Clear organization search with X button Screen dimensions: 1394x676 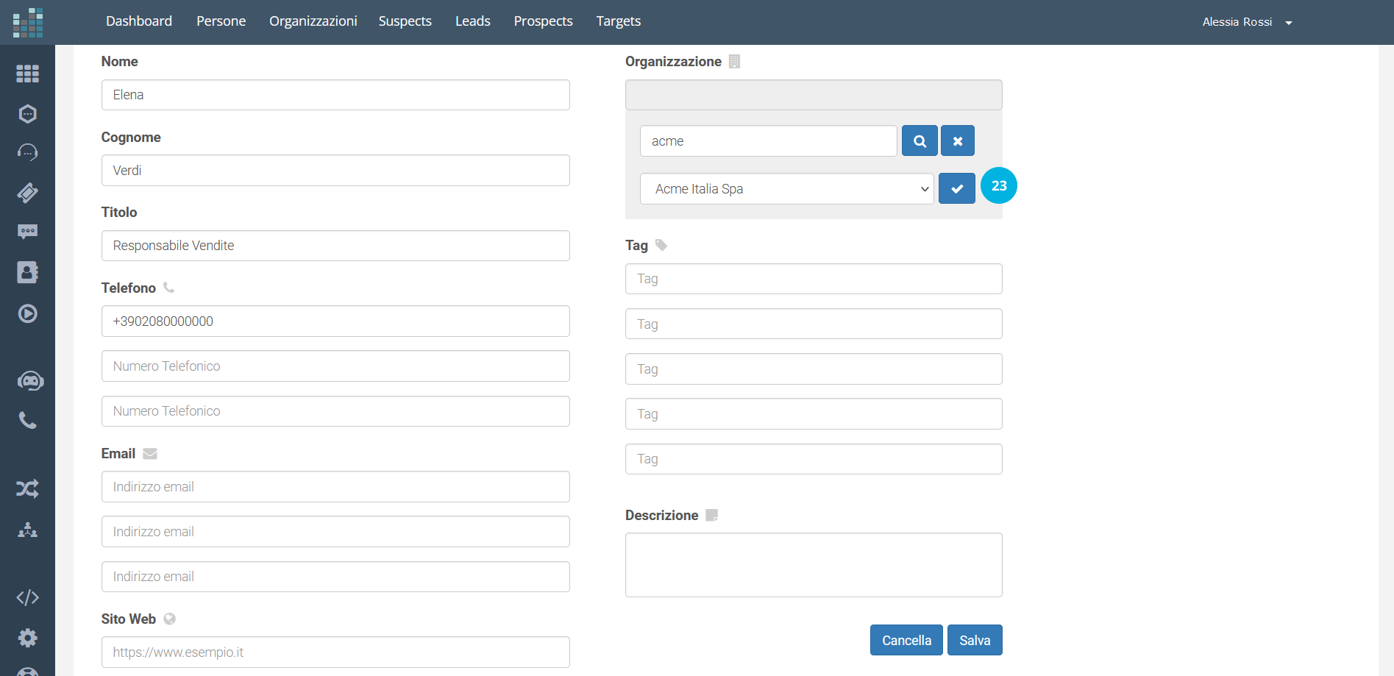coord(958,140)
